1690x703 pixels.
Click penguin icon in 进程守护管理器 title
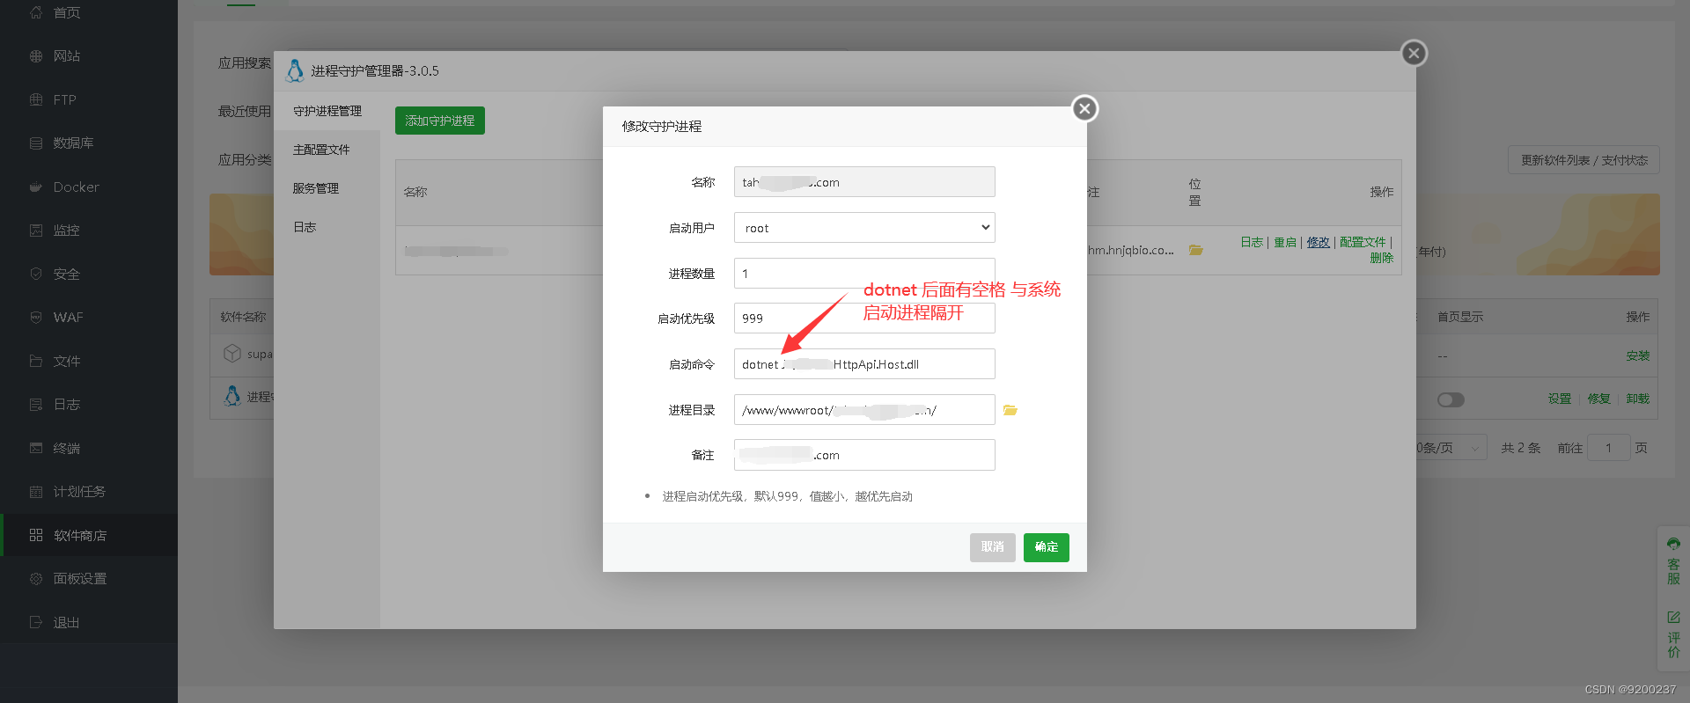(295, 70)
